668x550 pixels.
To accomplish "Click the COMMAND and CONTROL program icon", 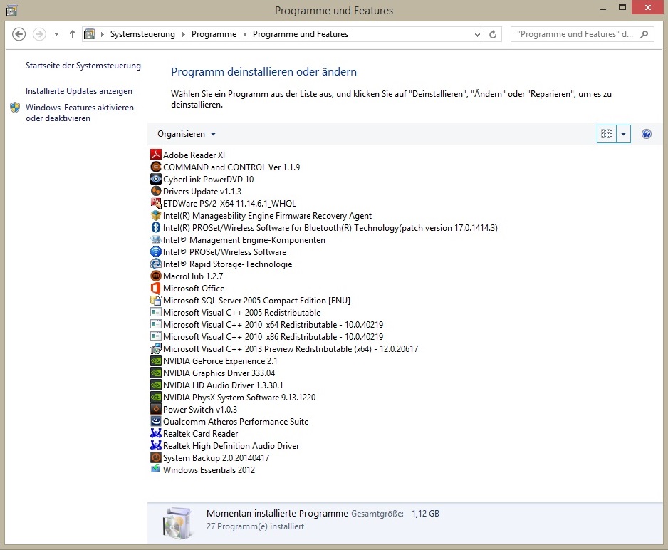I will [x=156, y=167].
